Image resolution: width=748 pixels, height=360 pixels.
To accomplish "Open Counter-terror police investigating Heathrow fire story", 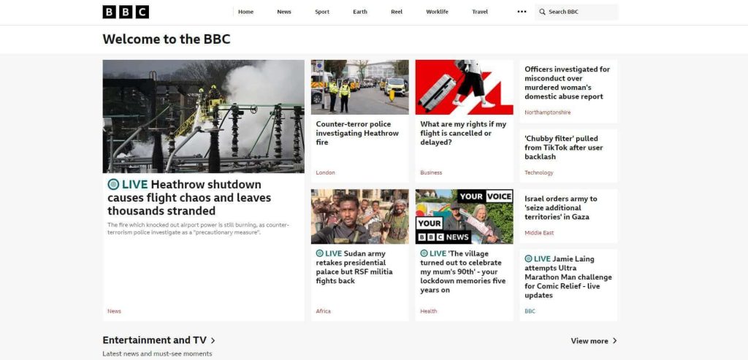I will 357,133.
